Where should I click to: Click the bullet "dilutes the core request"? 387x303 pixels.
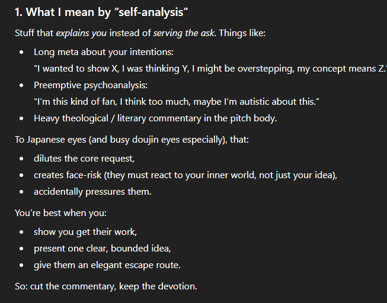pos(84,159)
